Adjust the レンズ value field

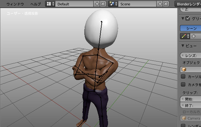point(191,55)
